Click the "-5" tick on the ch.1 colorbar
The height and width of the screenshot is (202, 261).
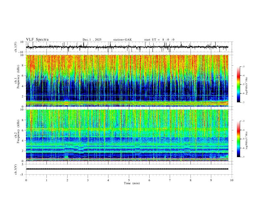point(243,84)
